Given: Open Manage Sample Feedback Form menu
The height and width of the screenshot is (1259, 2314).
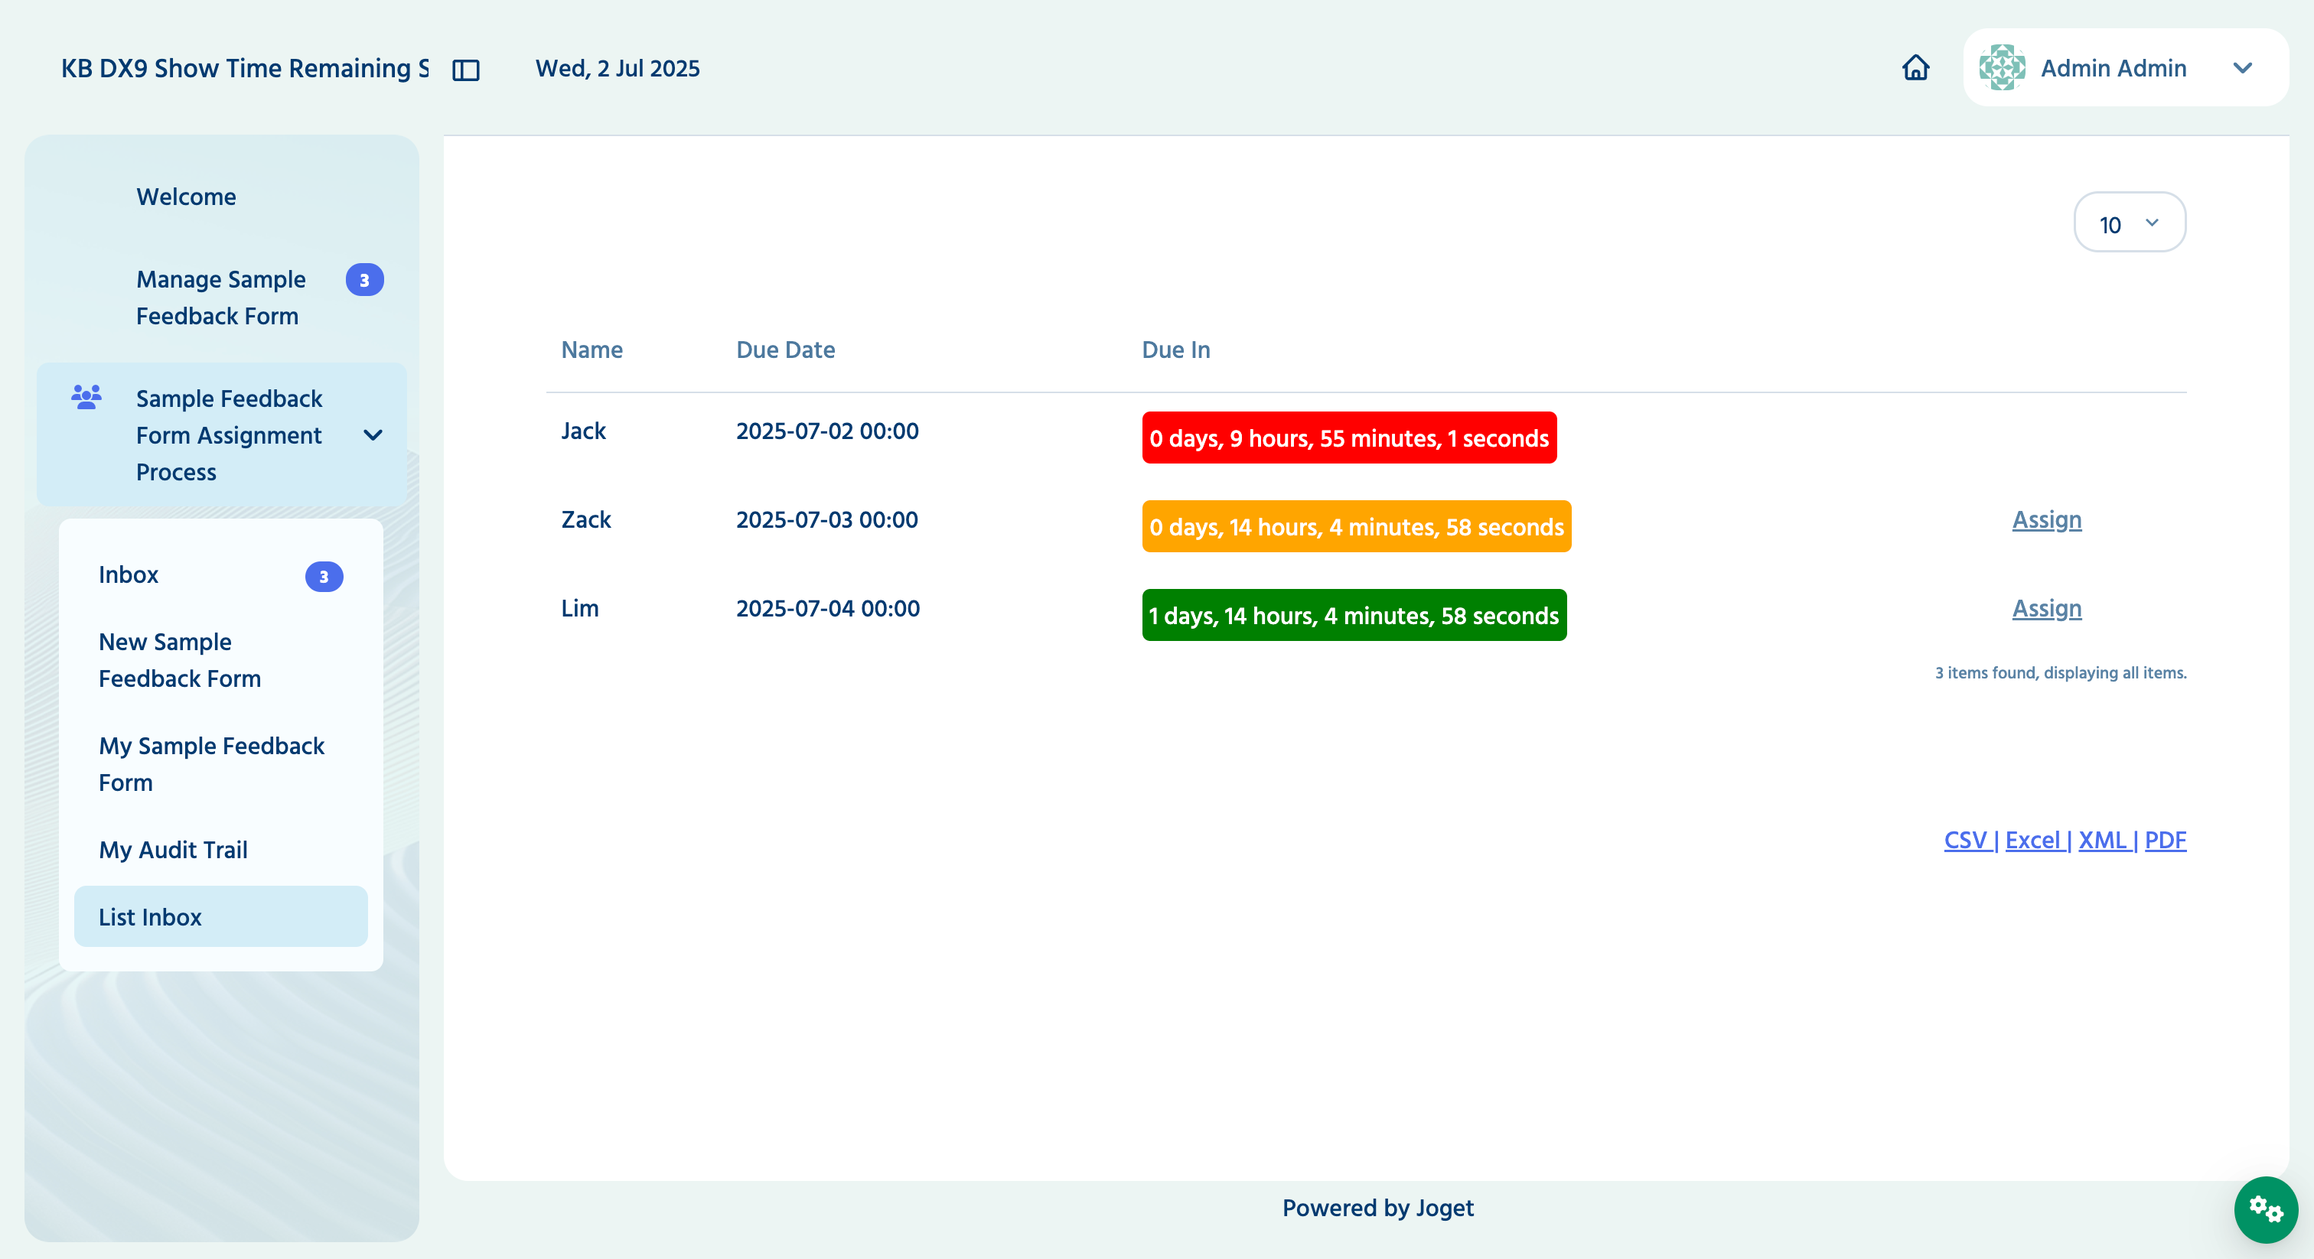Looking at the screenshot, I should pos(221,298).
